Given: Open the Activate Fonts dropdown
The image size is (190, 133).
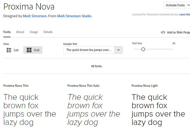Looking at the screenshot, I should pos(177,5).
